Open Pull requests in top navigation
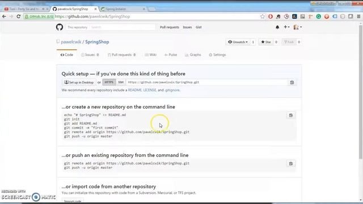The width and height of the screenshot is (363, 204). click(170, 27)
